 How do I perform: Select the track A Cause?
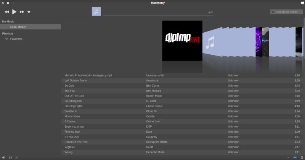pyautogui.click(x=70, y=121)
